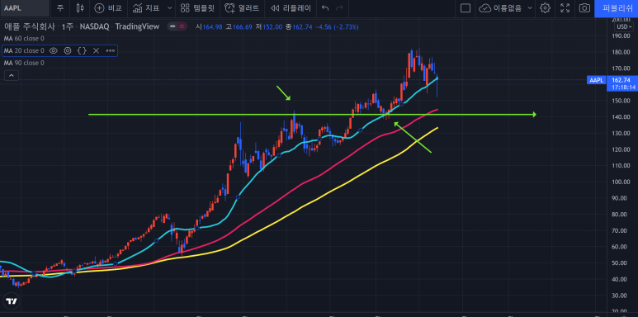Expand the chevron beside 이름없음
638x317 pixels.
[x=530, y=7]
